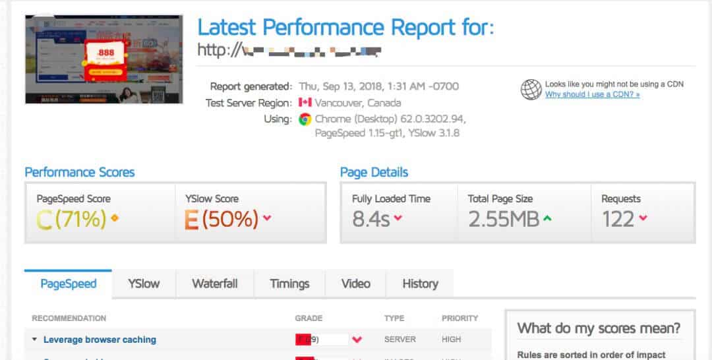
Task: Open the History tab
Action: (420, 284)
